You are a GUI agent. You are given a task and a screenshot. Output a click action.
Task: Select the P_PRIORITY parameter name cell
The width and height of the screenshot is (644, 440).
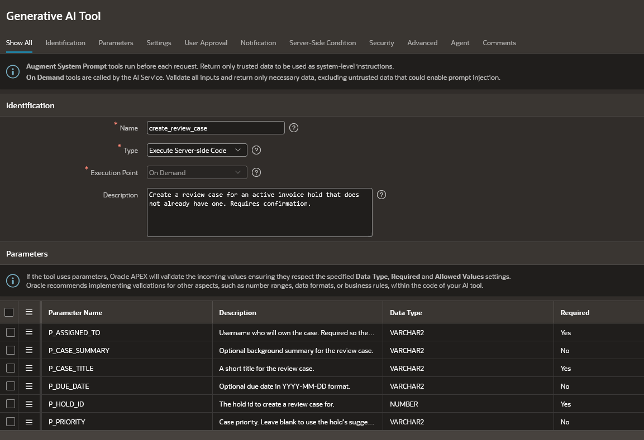tap(126, 422)
